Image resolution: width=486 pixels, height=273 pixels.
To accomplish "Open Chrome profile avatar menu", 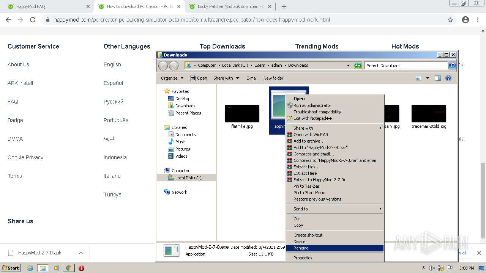I will pyautogui.click(x=465, y=20).
